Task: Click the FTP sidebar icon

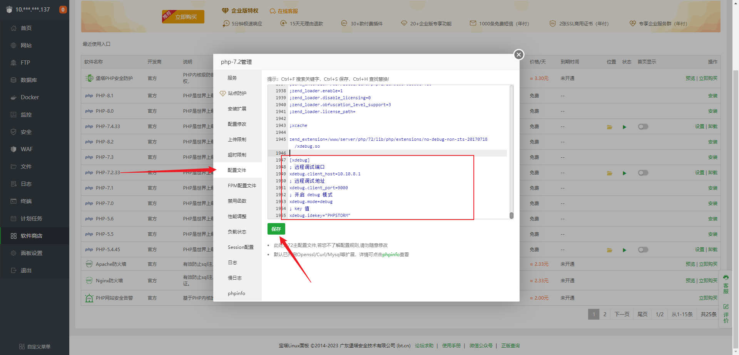Action: 13,63
